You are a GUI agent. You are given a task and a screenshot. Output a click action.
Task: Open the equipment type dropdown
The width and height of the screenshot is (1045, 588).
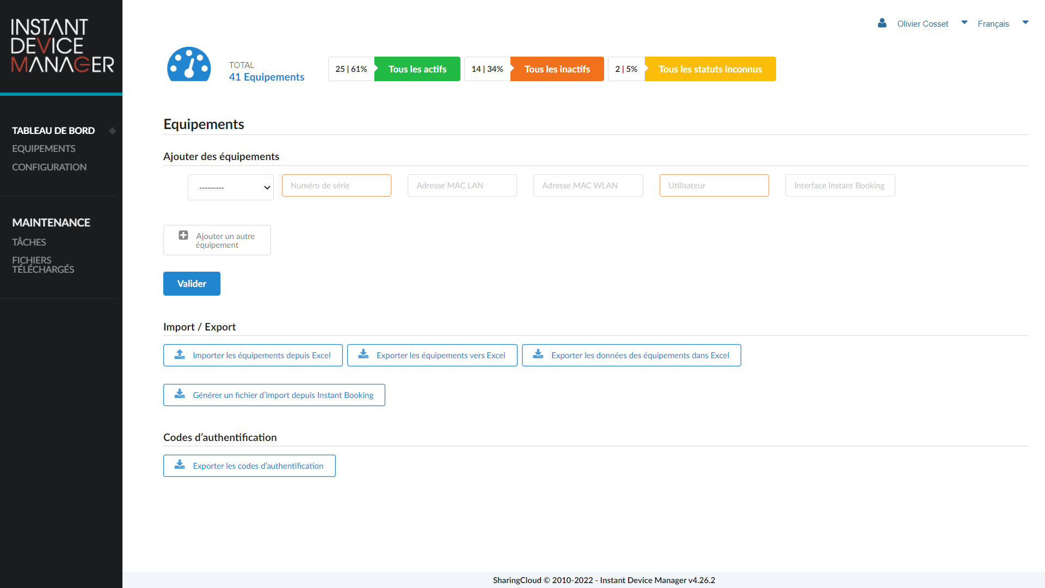coord(231,187)
